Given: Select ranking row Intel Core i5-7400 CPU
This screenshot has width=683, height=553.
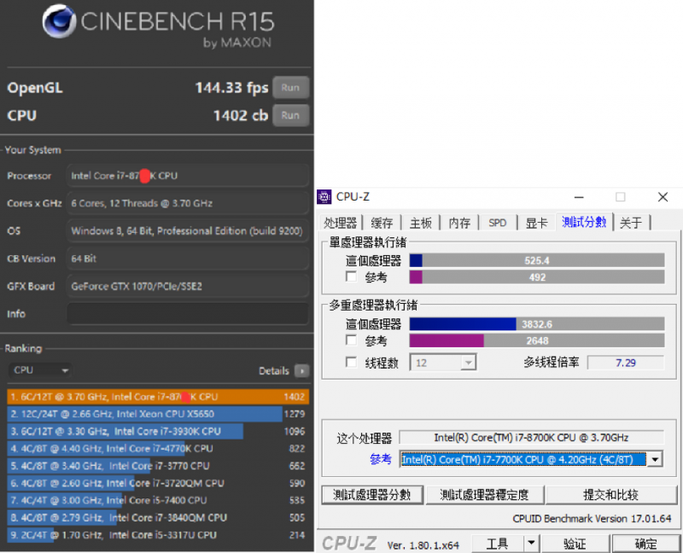Looking at the screenshot, I should (x=158, y=500).
